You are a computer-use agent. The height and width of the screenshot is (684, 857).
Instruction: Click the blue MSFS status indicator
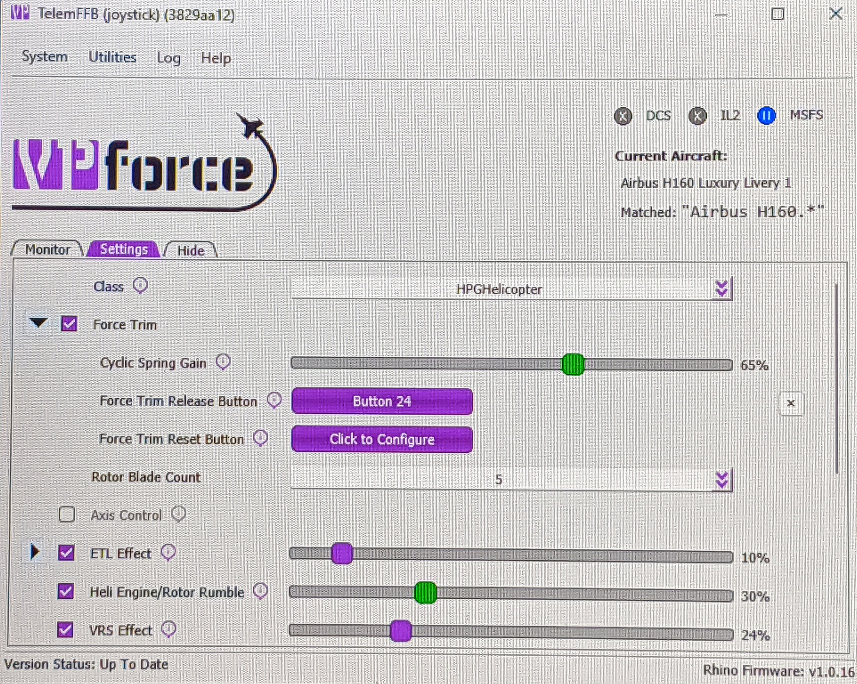766,116
